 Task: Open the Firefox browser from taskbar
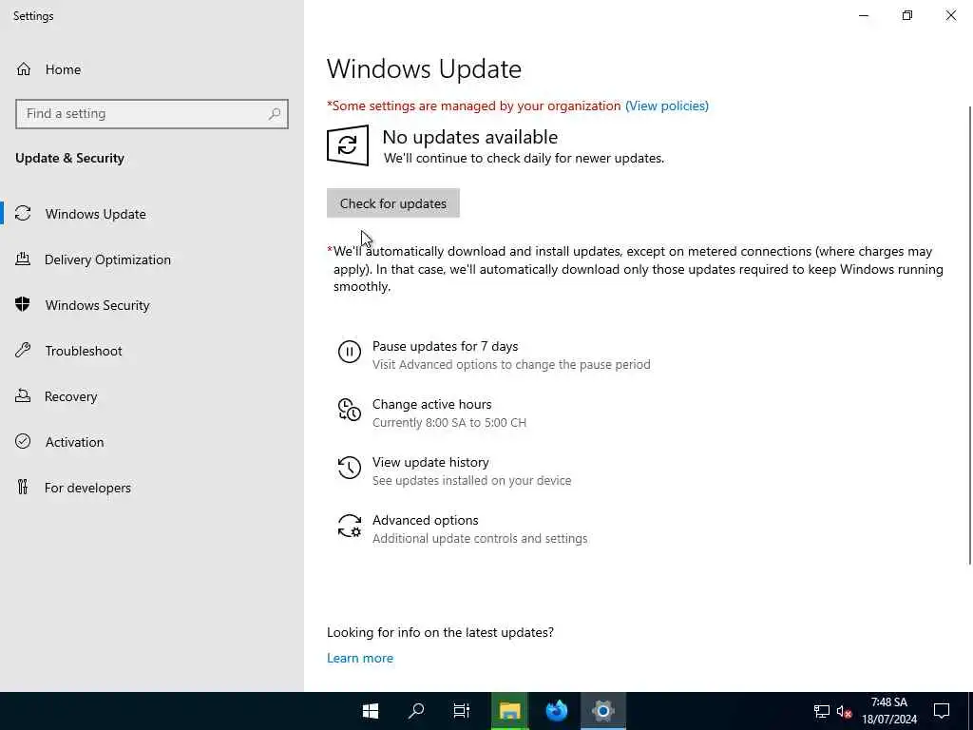point(556,711)
